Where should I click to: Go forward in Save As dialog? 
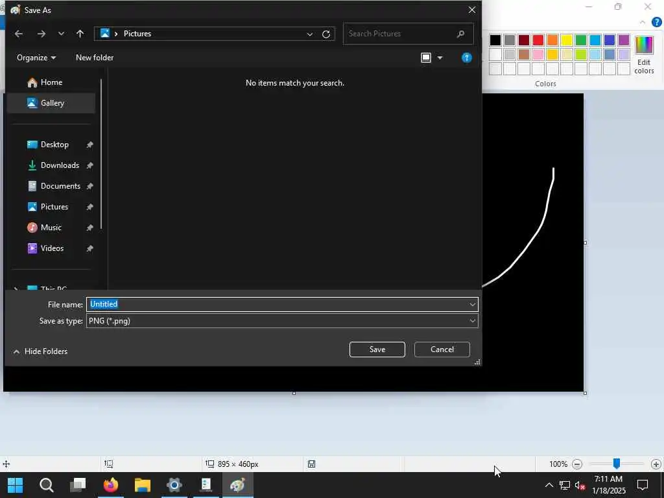41,34
